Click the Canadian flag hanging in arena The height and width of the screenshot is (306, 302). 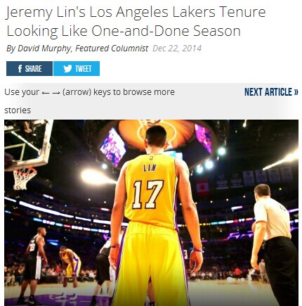[203, 187]
